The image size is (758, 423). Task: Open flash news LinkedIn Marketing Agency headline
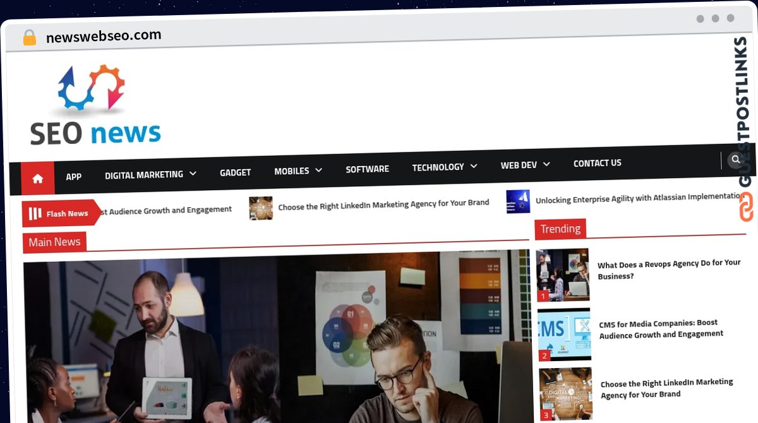click(383, 205)
